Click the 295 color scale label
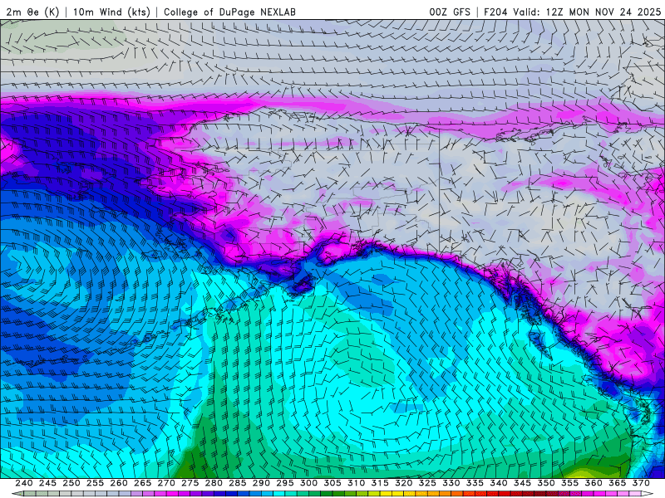665x498 pixels. pyautogui.click(x=285, y=483)
